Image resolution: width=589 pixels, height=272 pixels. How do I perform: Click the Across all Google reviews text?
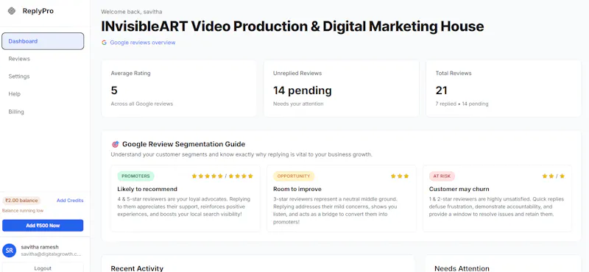coord(142,104)
